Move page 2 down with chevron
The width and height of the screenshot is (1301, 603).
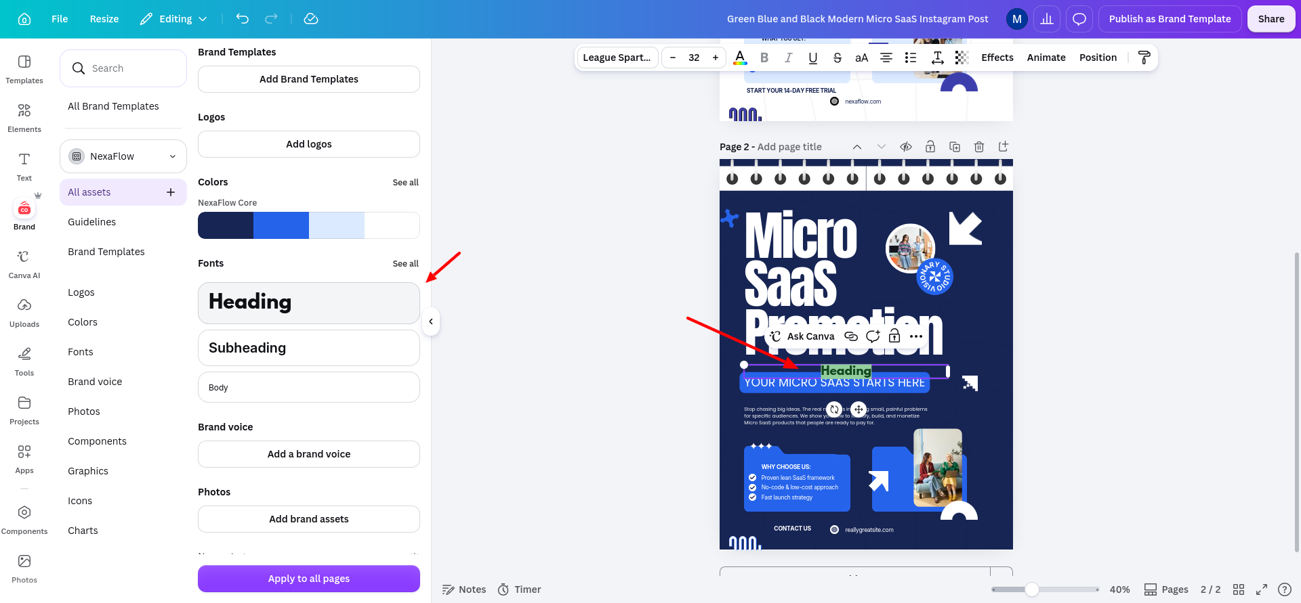[882, 147]
